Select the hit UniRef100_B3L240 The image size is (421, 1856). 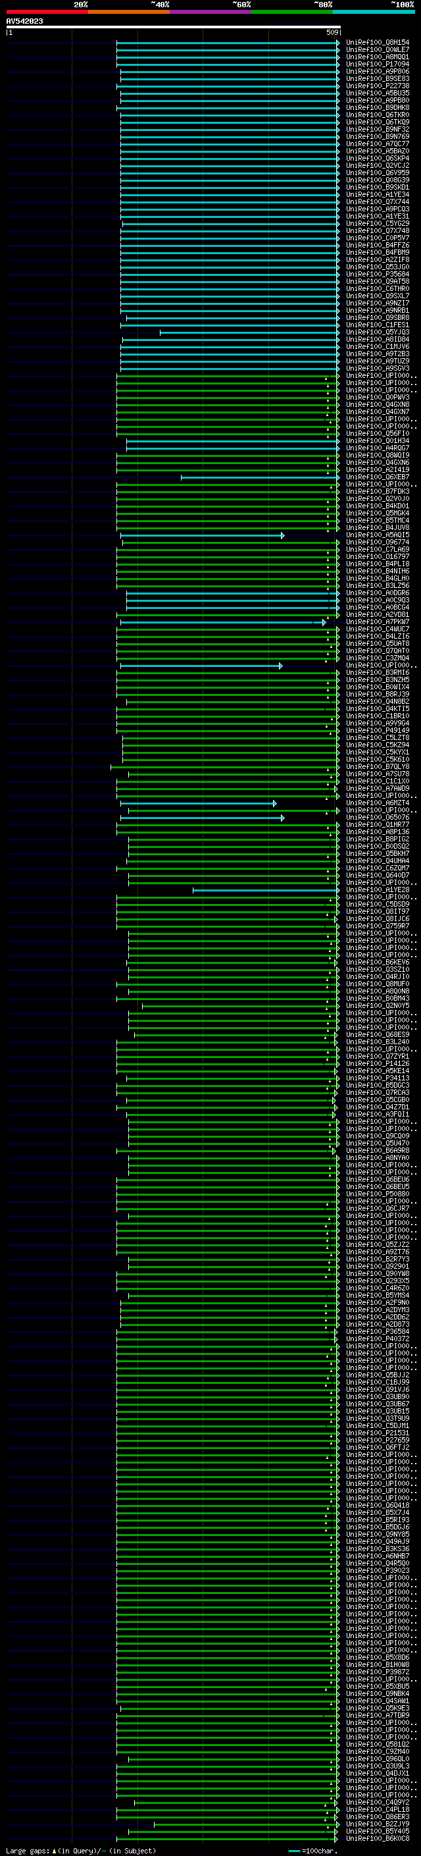377,1042
